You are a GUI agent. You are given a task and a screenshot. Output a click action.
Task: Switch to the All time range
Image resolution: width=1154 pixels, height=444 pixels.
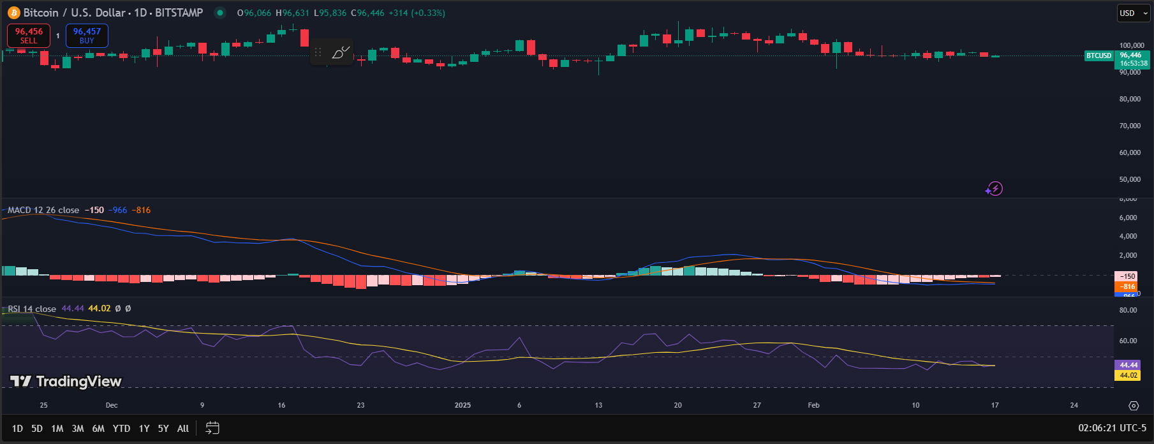pos(183,429)
